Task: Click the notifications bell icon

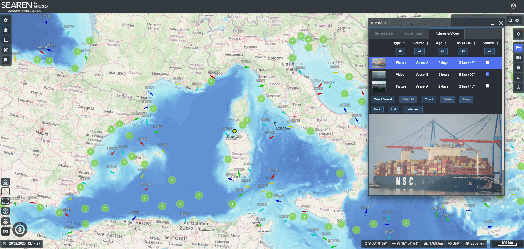Action: [x=518, y=34]
